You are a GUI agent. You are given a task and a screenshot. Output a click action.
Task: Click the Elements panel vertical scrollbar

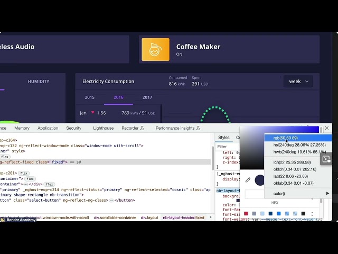coord(212,159)
